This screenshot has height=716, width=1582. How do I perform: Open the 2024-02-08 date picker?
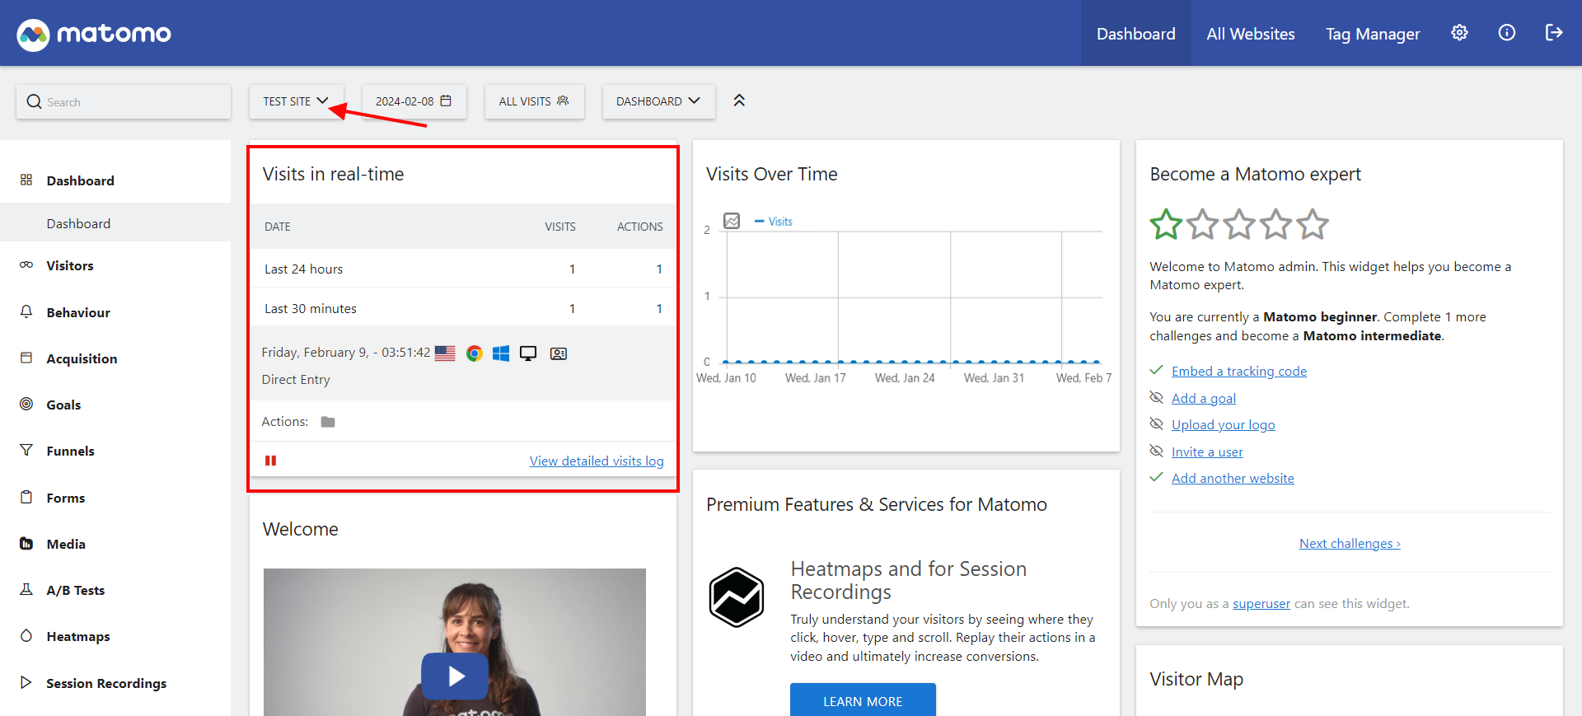(x=414, y=101)
